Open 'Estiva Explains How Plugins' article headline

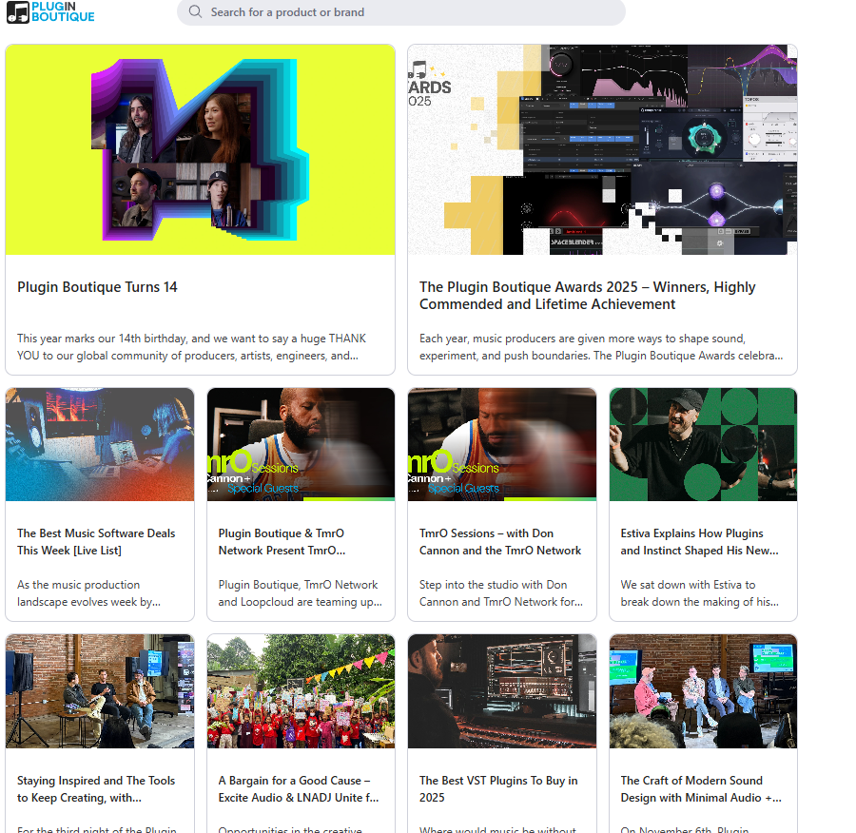[x=699, y=542]
